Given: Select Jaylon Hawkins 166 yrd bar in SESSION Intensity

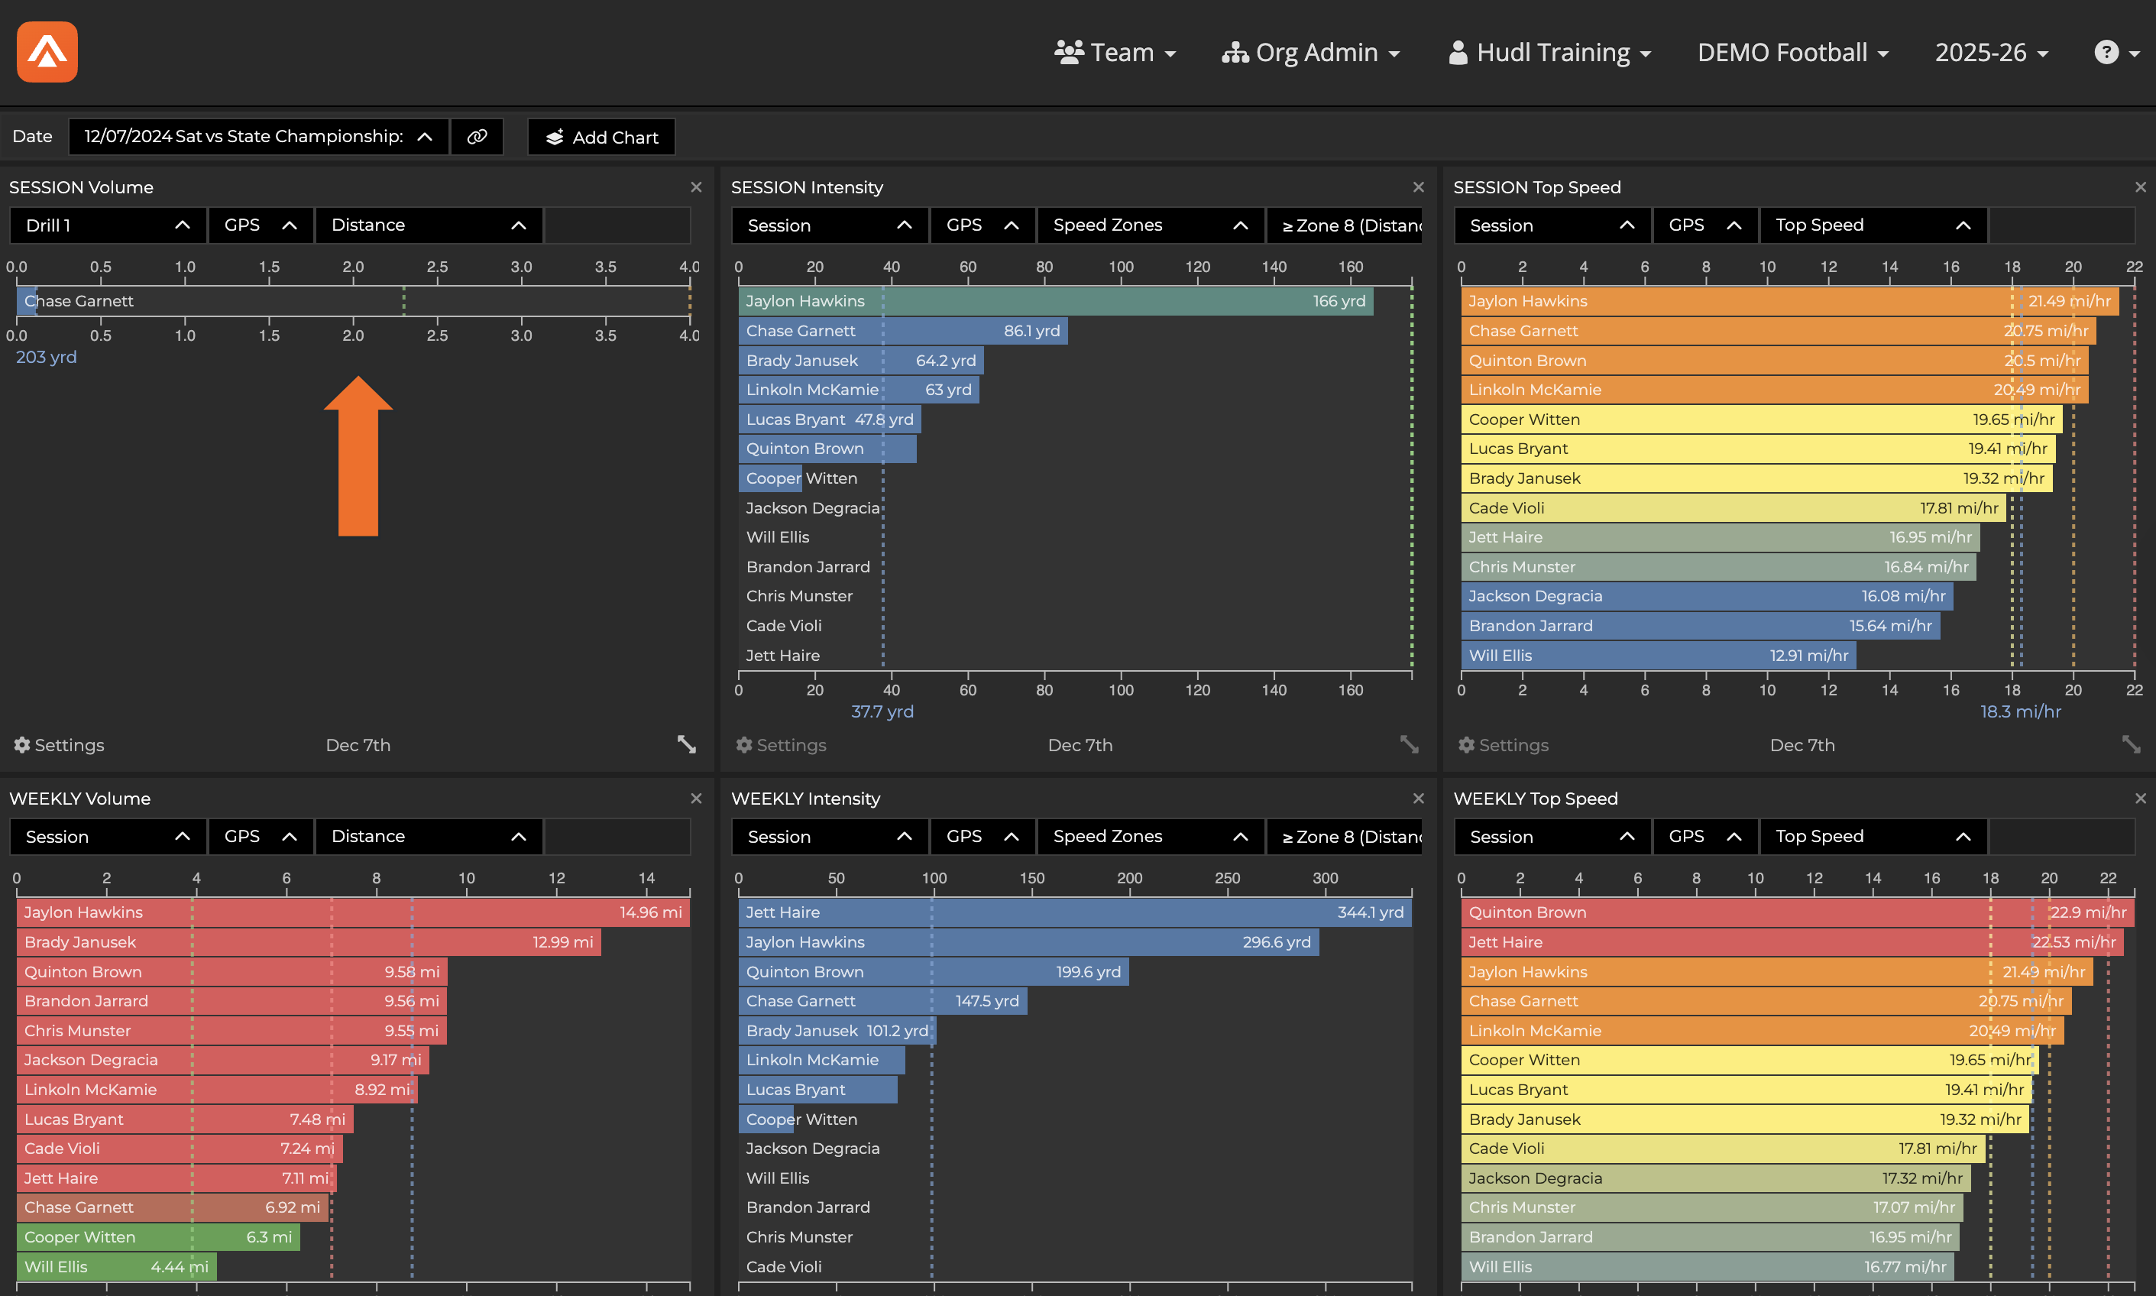Looking at the screenshot, I should [x=1055, y=301].
